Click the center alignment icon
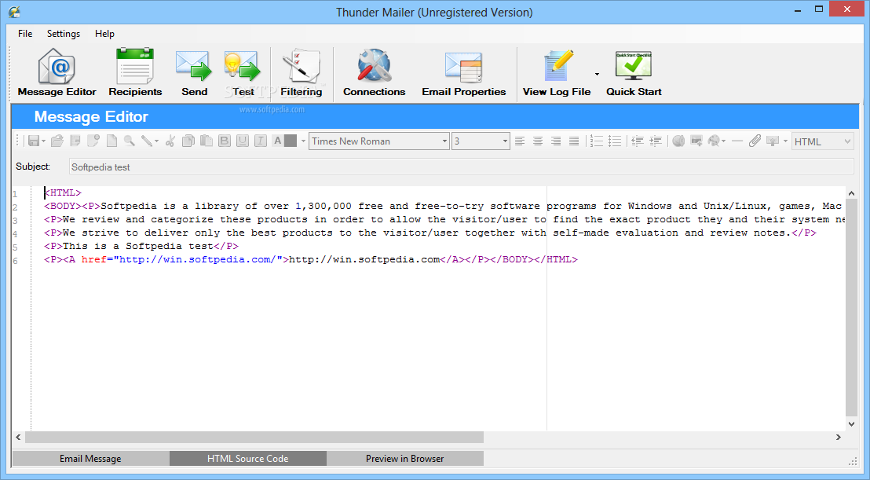The image size is (870, 480). click(538, 141)
